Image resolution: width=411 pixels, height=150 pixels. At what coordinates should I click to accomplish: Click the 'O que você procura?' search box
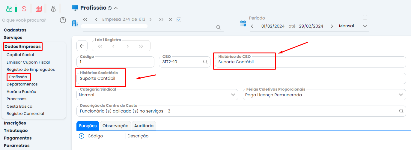(x=29, y=20)
